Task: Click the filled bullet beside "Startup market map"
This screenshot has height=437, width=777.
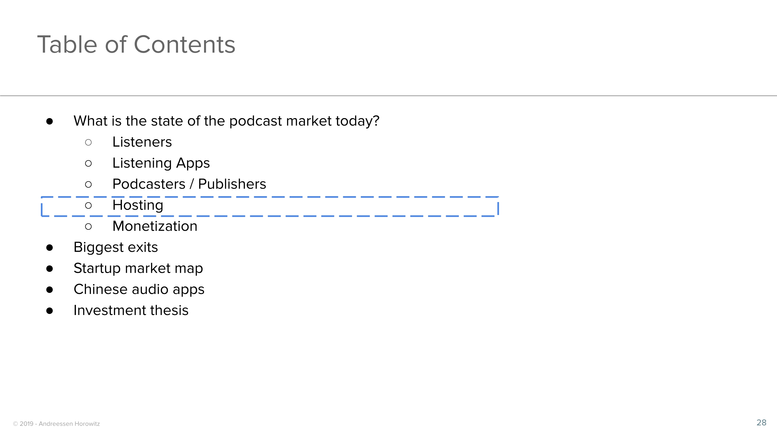Action: (50, 269)
